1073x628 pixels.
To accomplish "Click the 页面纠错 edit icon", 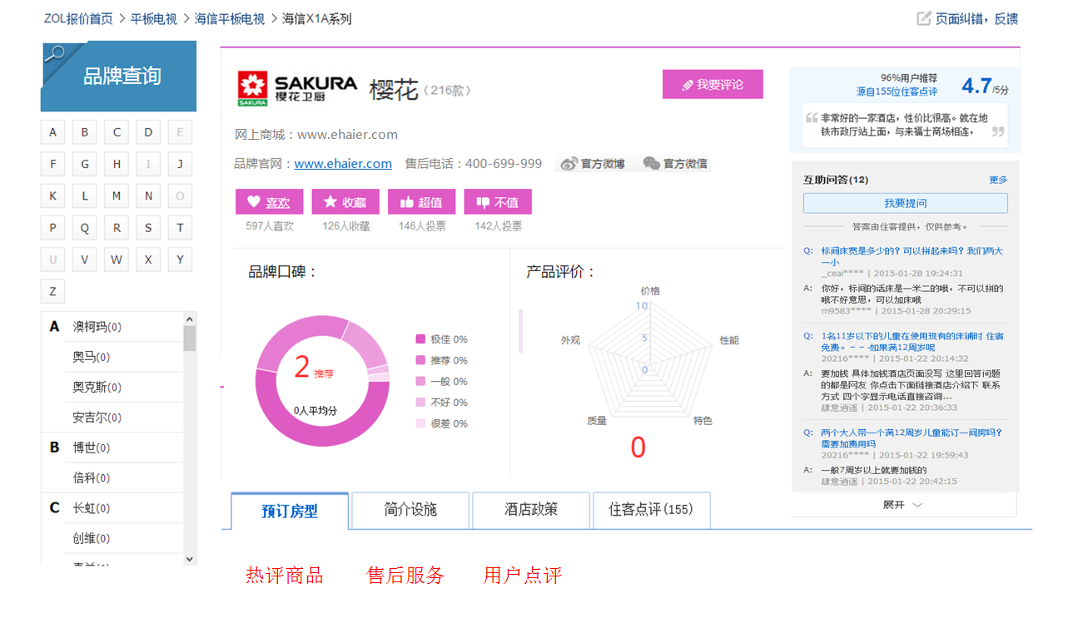I will [924, 18].
